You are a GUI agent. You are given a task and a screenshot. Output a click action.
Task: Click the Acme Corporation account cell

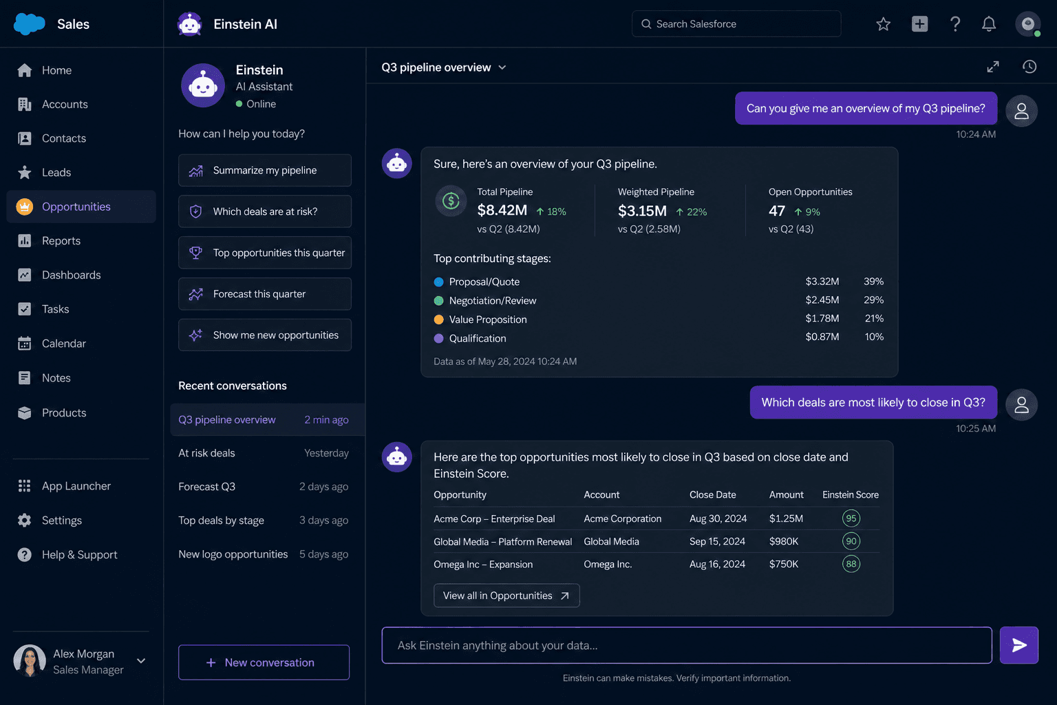pos(623,519)
